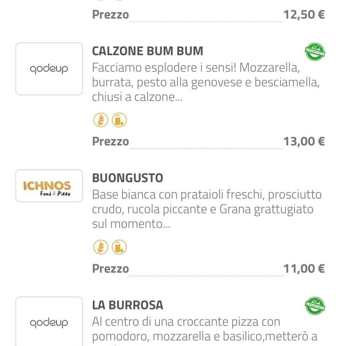Image resolution: width=357 pixels, height=346 pixels.
Task: Click the Vegetarian badge beside Calzone Bum Bum
Action: [315, 52]
